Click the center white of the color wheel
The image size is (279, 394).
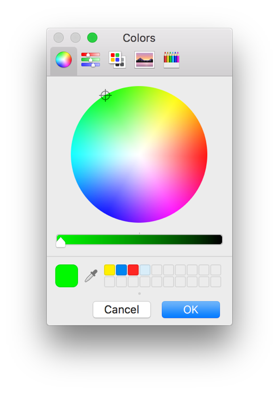pos(139,155)
